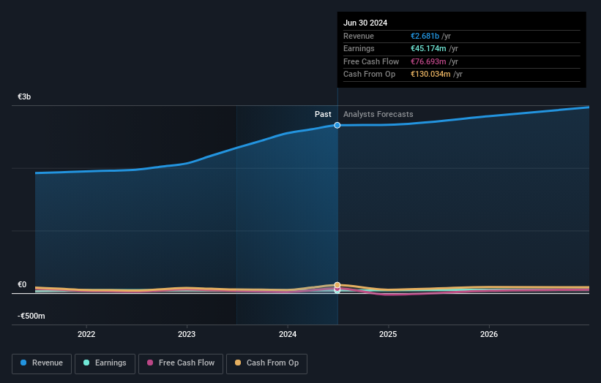The height and width of the screenshot is (383, 601).
Task: Click the orange Cash From Op data point
Action: pyautogui.click(x=337, y=285)
